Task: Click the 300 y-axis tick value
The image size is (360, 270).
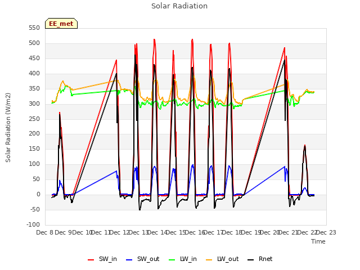Action: 34,103
